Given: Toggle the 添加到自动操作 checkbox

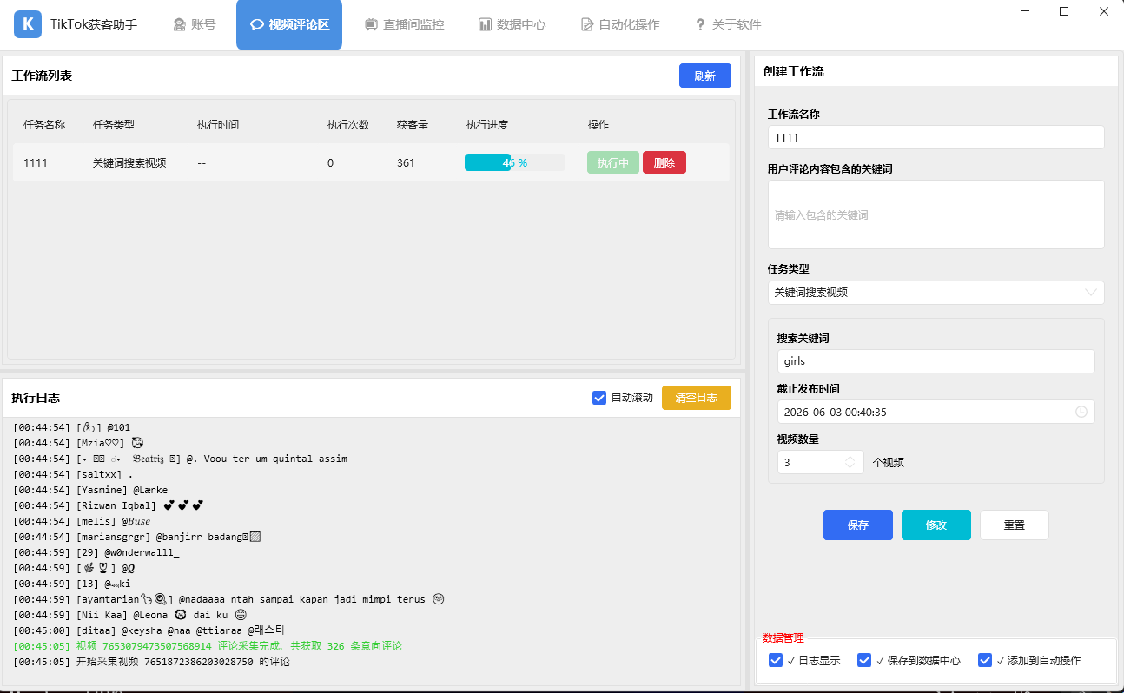Looking at the screenshot, I should tap(985, 660).
